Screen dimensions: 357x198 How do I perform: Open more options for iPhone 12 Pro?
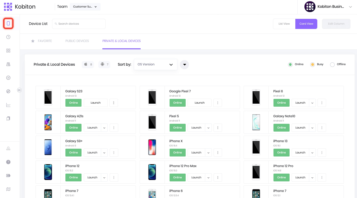(x=322, y=177)
